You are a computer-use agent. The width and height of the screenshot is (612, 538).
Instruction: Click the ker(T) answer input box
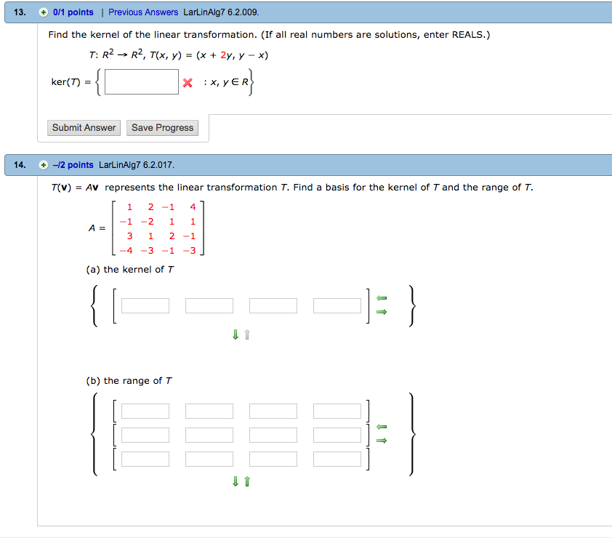click(x=142, y=81)
